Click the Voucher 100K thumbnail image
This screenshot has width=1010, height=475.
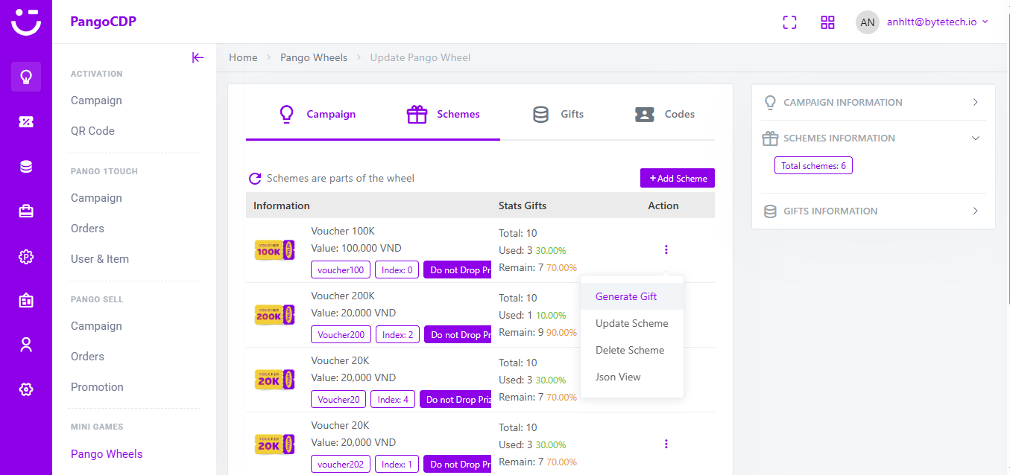275,250
